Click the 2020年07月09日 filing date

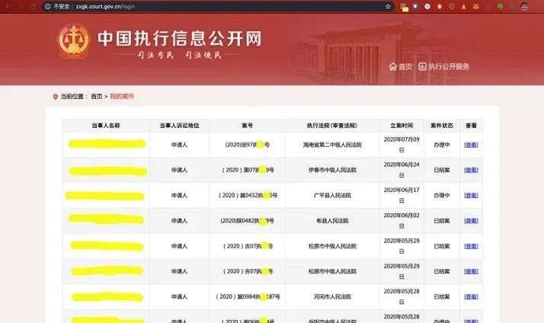point(402,145)
